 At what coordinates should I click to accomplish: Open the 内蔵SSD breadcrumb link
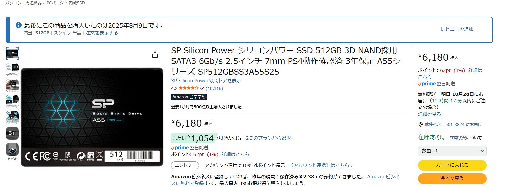77,3
